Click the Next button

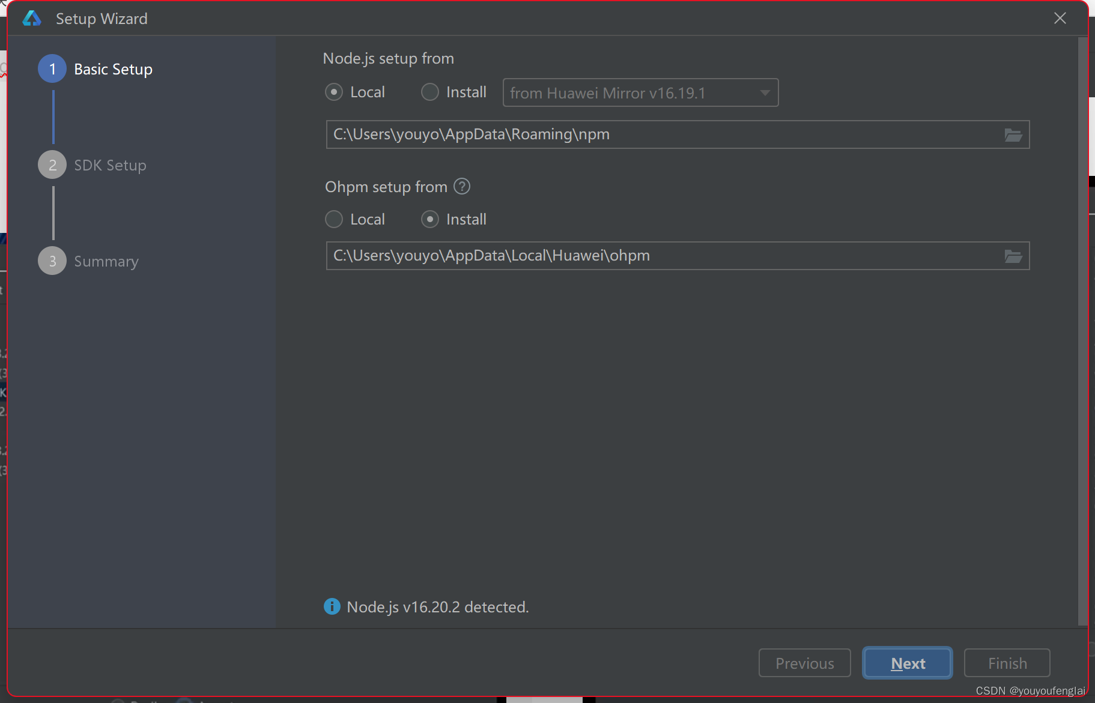point(908,663)
